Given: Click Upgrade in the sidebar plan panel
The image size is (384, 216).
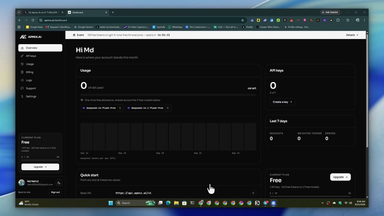Looking at the screenshot, I should pos(40,167).
